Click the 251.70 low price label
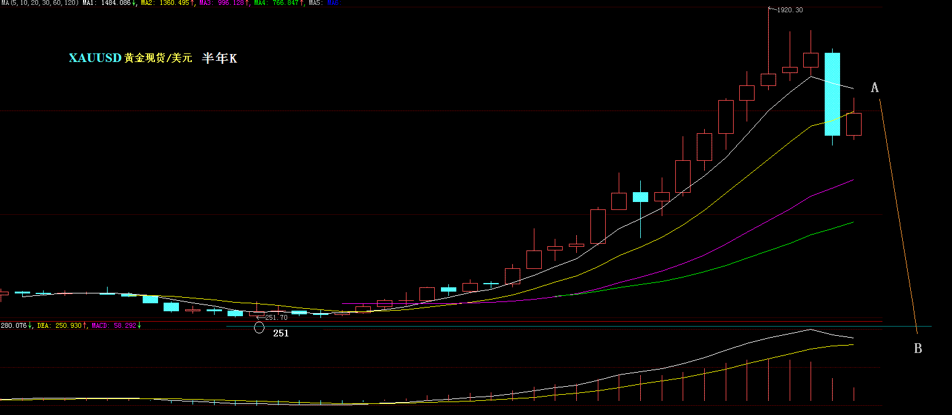 pos(276,317)
